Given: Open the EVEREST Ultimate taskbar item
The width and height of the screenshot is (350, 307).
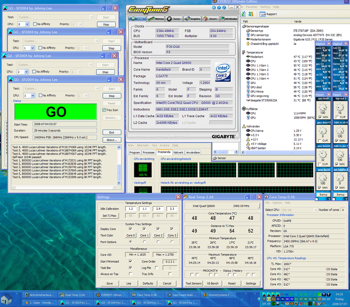Looking at the screenshot, I should (x=111, y=295).
